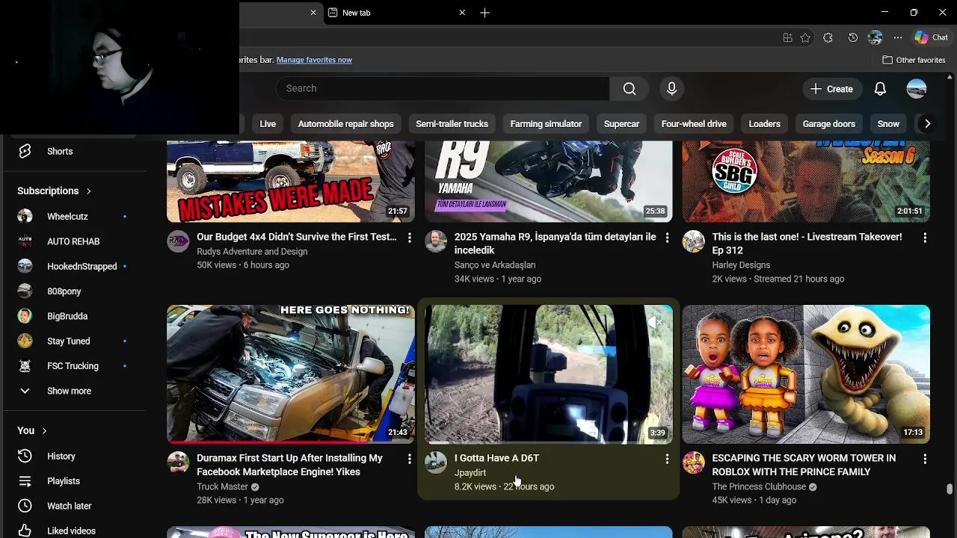This screenshot has height=538, width=957.
Task: Open options for Duramax First Start video
Action: [409, 459]
